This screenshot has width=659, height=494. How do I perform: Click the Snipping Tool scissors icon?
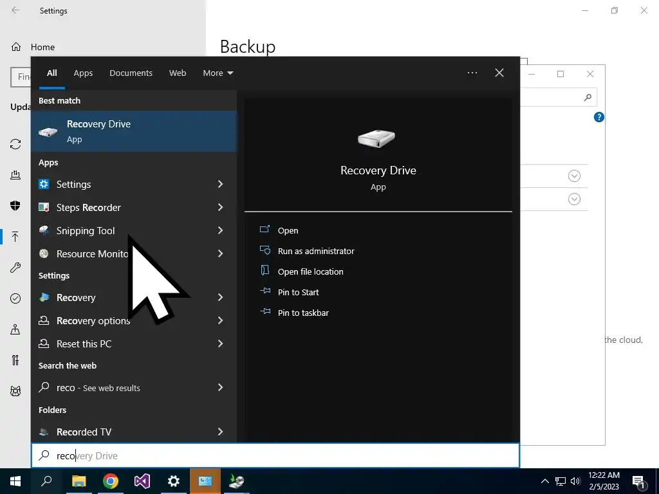[44, 230]
